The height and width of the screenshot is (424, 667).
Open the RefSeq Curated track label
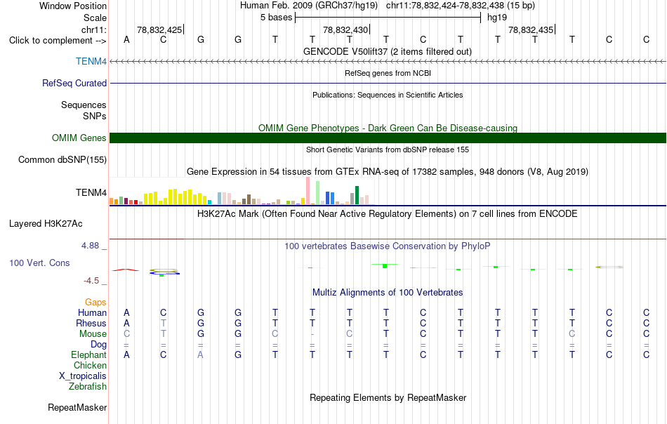click(74, 83)
